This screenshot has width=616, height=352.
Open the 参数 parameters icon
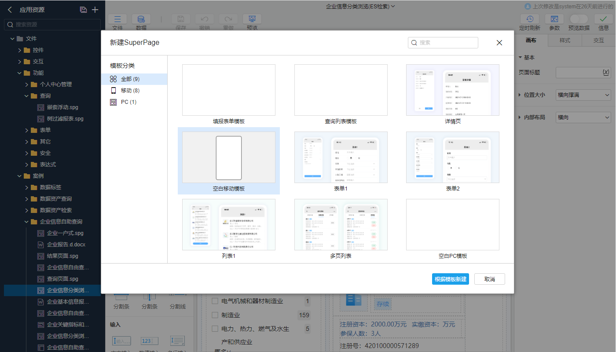(554, 19)
